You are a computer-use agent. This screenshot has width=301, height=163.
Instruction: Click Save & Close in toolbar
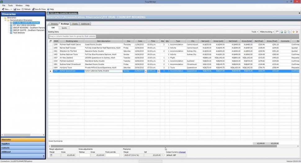tap(39, 9)
